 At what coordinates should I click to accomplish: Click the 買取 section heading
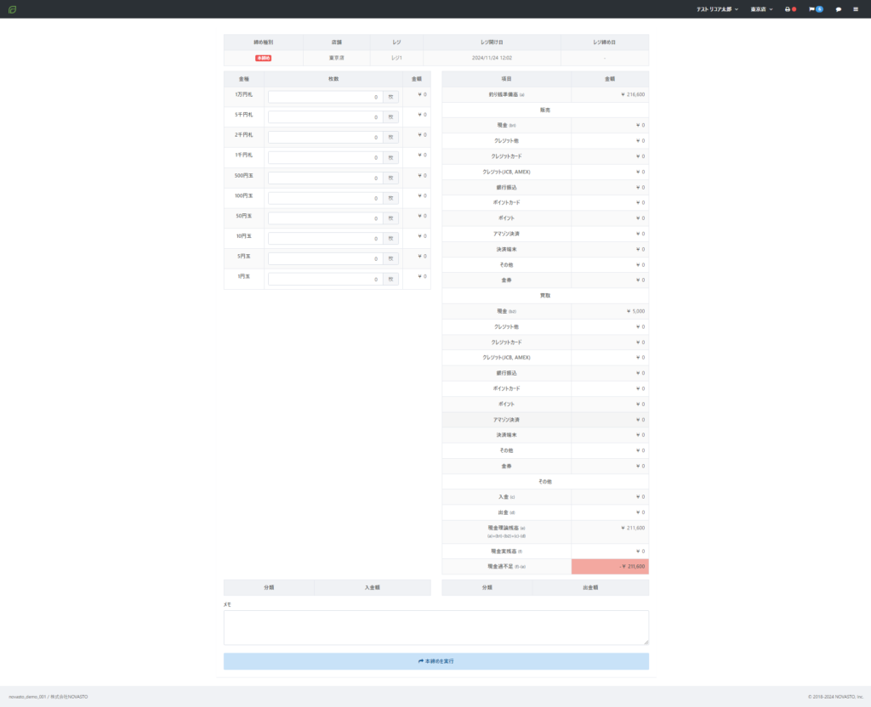[545, 296]
